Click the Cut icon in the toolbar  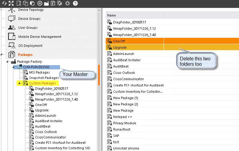19,3
